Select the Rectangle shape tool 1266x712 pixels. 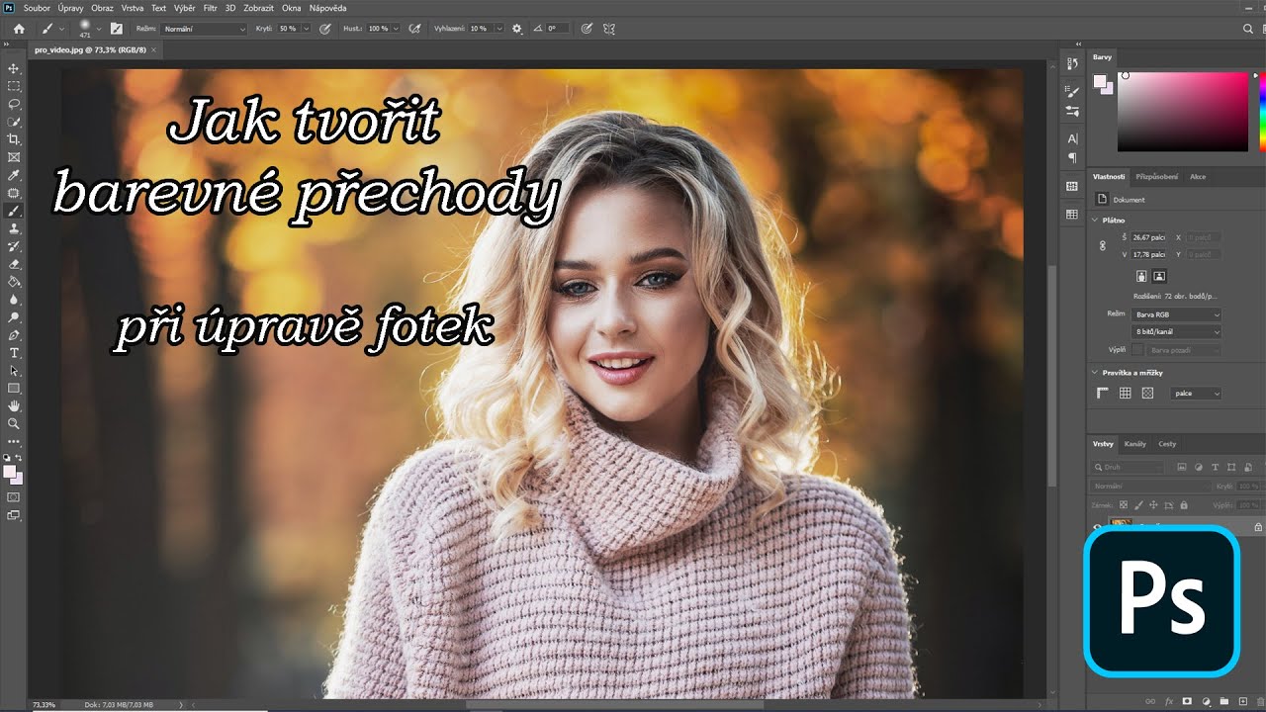(14, 388)
